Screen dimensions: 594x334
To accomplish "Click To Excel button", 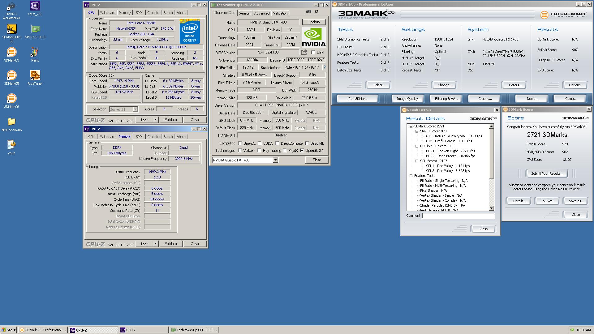I will [x=547, y=201].
